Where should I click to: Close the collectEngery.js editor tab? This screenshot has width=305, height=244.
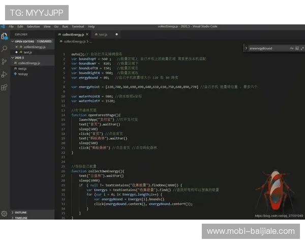[87, 34]
